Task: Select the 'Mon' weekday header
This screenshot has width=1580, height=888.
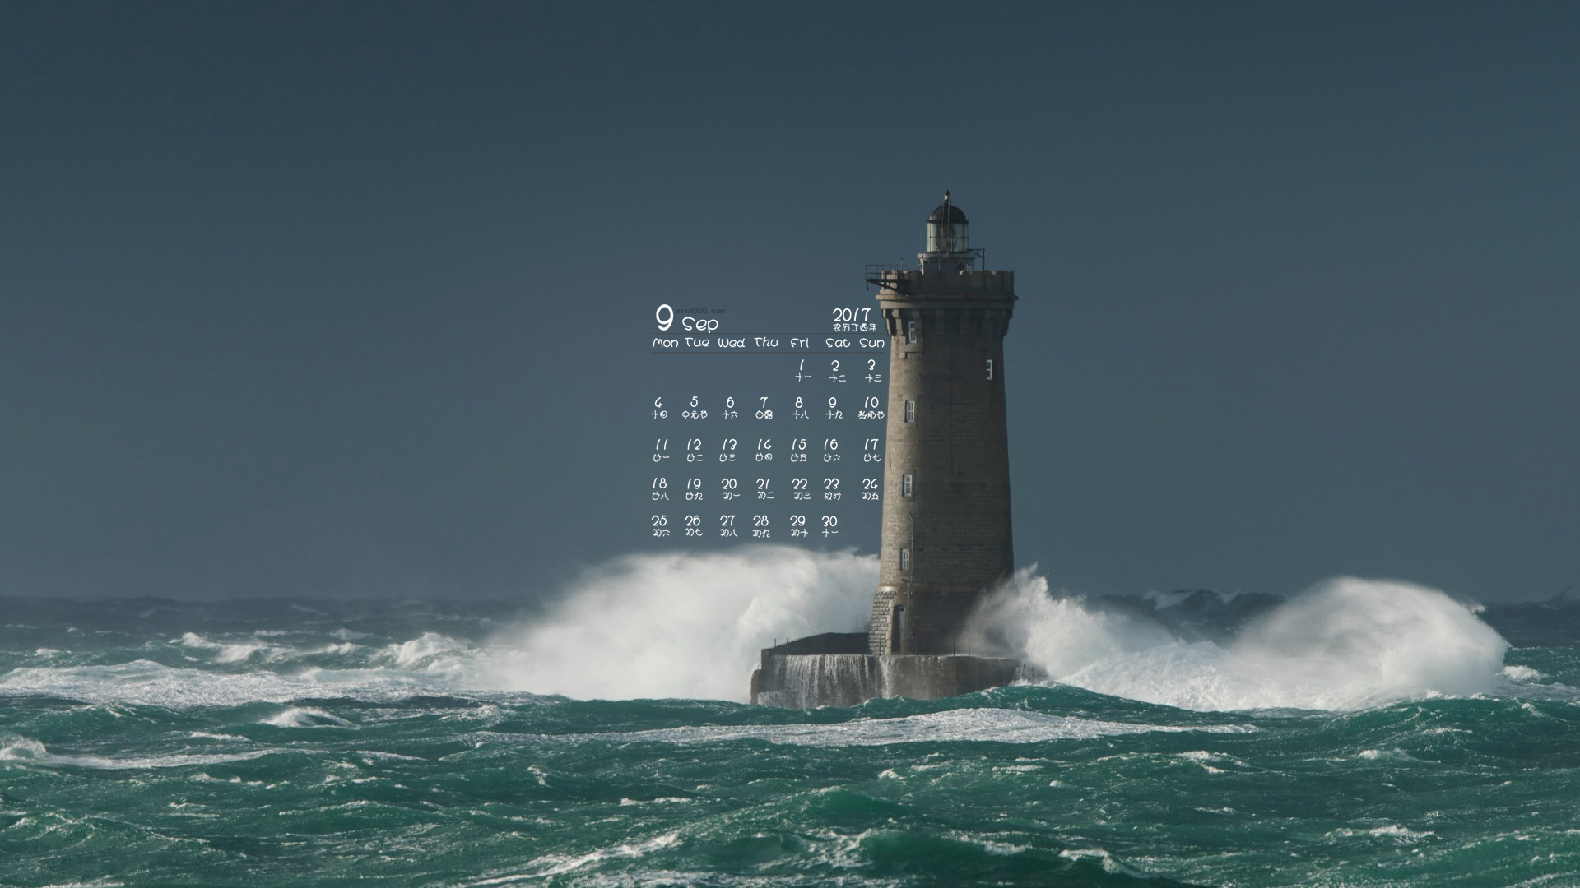Action: pos(665,343)
